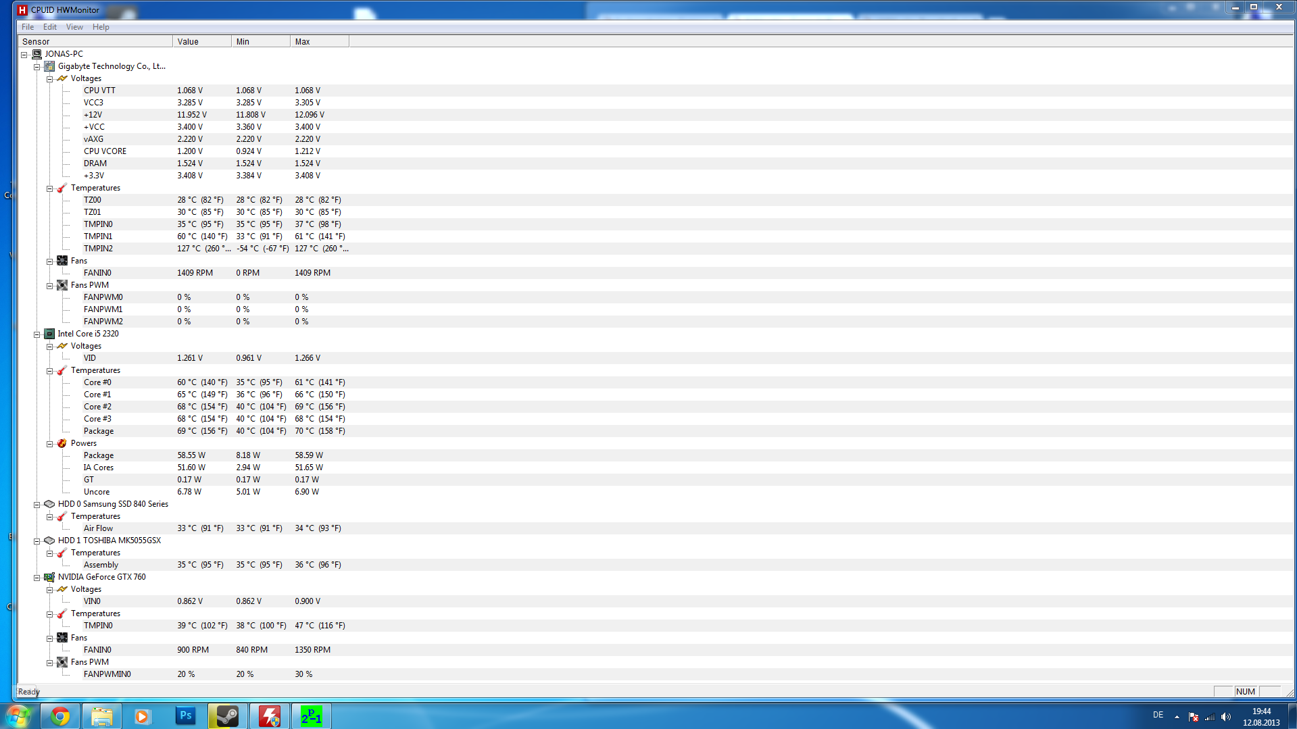Collapse the Intel Core i5 2320 node
The height and width of the screenshot is (729, 1297).
point(37,334)
